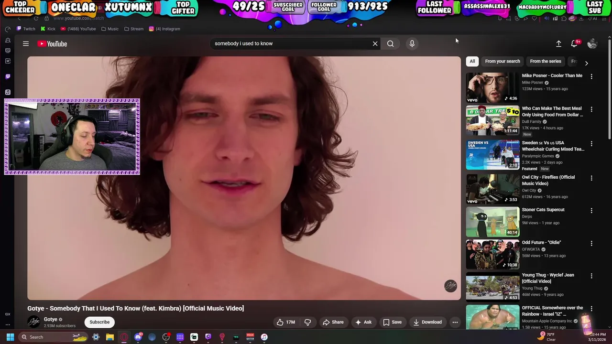Clear the search box with X
The width and height of the screenshot is (612, 344).
tap(375, 43)
